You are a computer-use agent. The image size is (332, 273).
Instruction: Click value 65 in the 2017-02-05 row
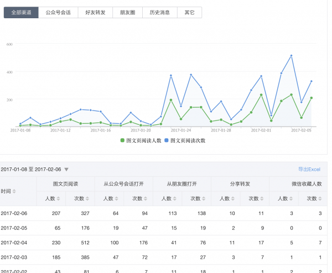[x=58, y=228]
